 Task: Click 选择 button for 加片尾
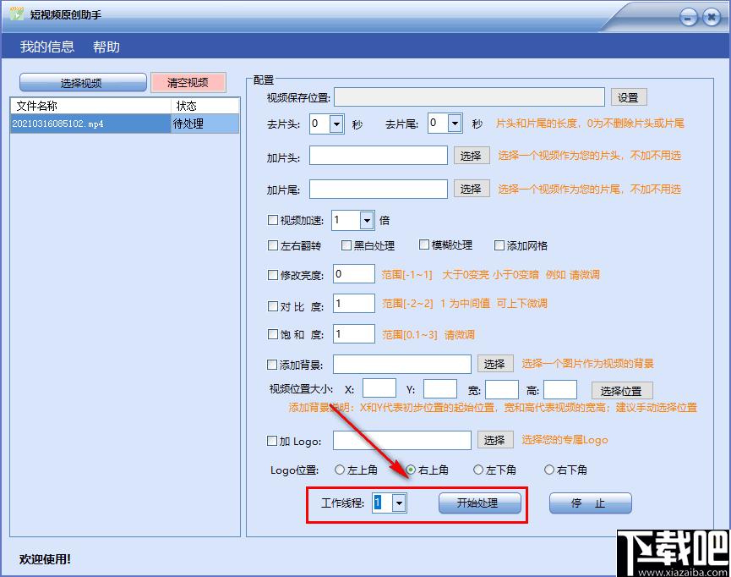(472, 189)
